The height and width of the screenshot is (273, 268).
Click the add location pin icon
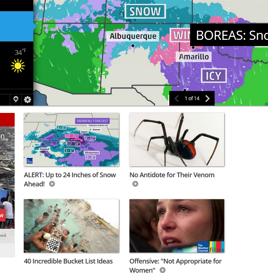[16, 99]
